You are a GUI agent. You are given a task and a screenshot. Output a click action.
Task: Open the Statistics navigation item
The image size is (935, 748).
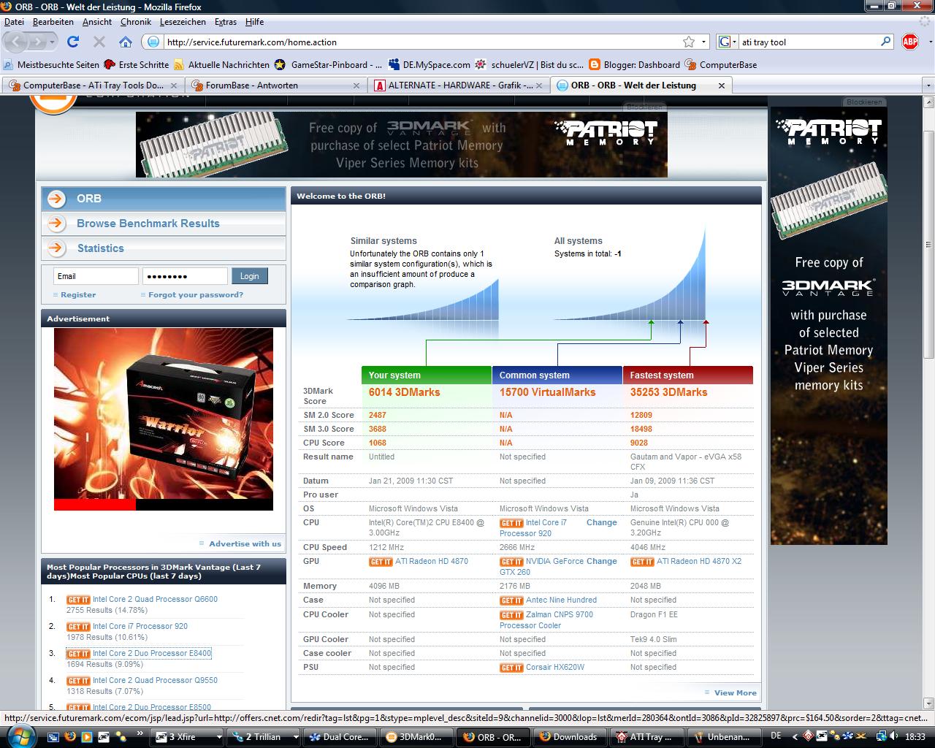pos(164,248)
